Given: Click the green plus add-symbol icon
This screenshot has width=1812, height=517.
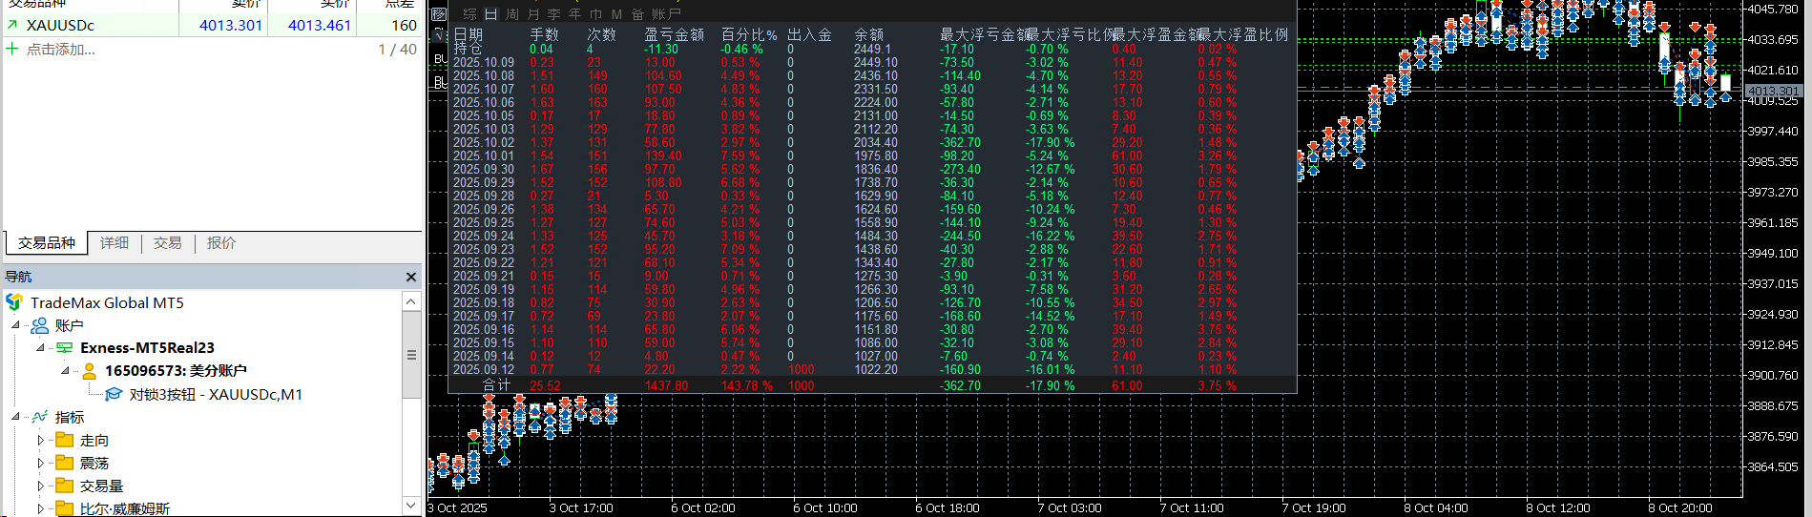Looking at the screenshot, I should tap(12, 49).
